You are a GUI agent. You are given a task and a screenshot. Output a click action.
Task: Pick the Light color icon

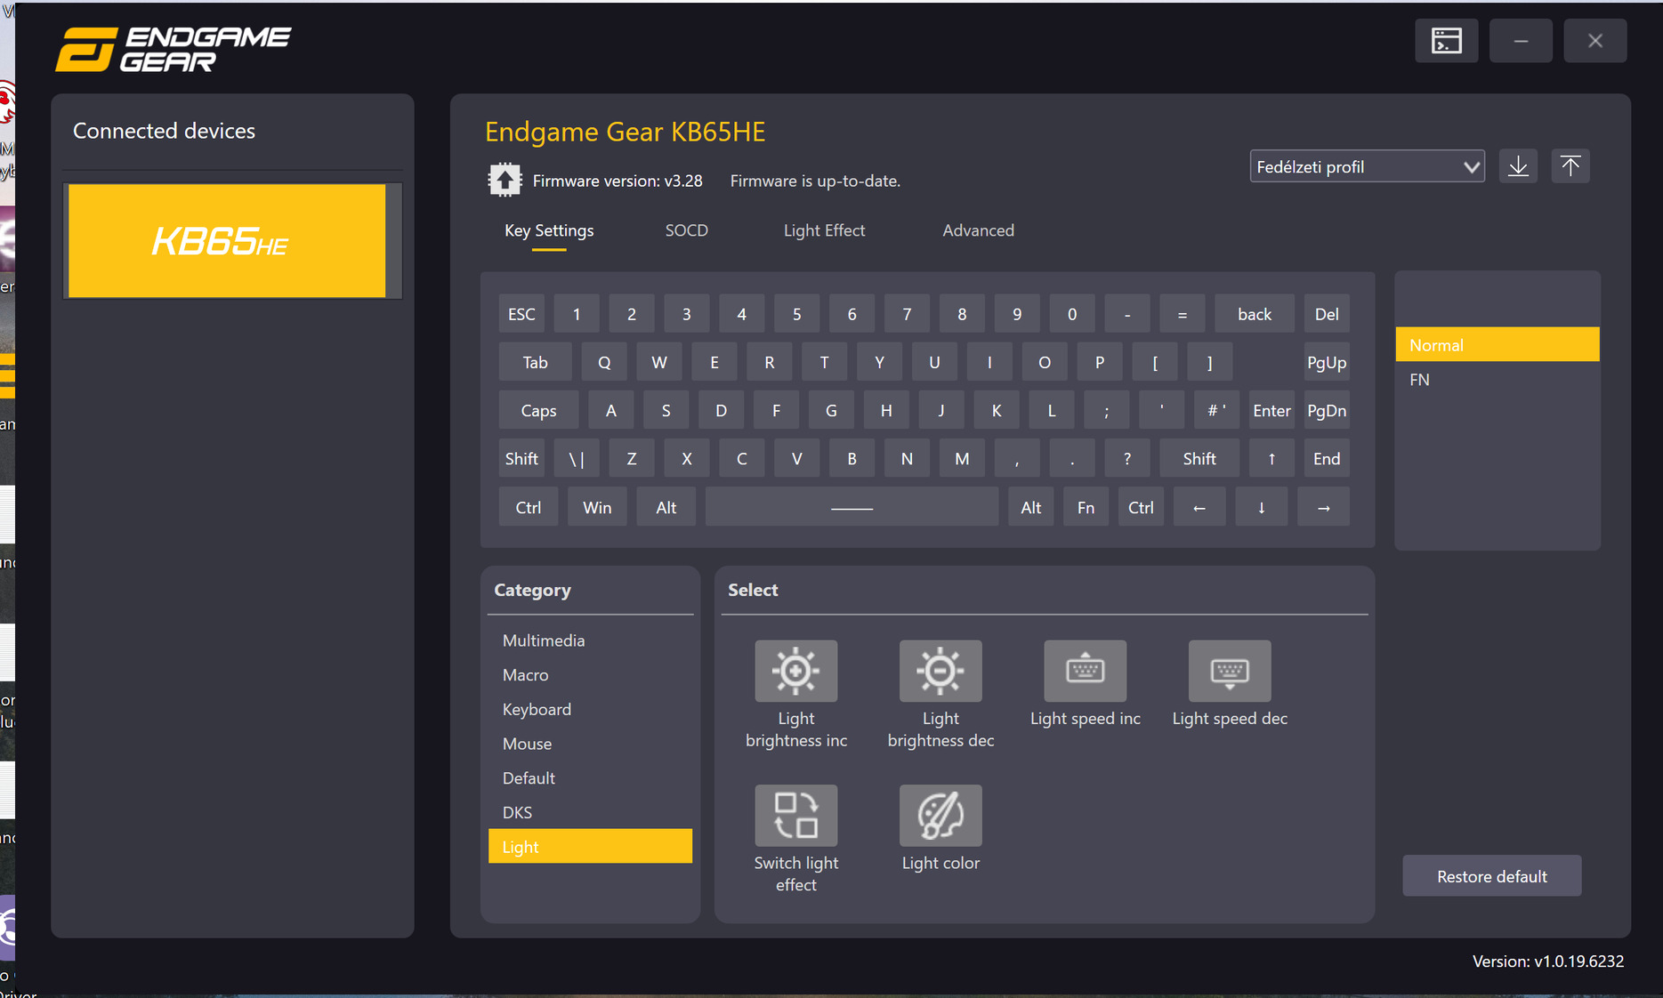[940, 815]
